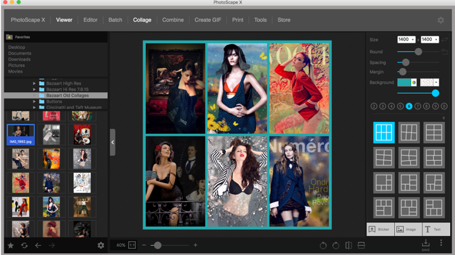455x255 pixels.
Task: Select the three-column grid layout (highlighted)
Action: 384,133
